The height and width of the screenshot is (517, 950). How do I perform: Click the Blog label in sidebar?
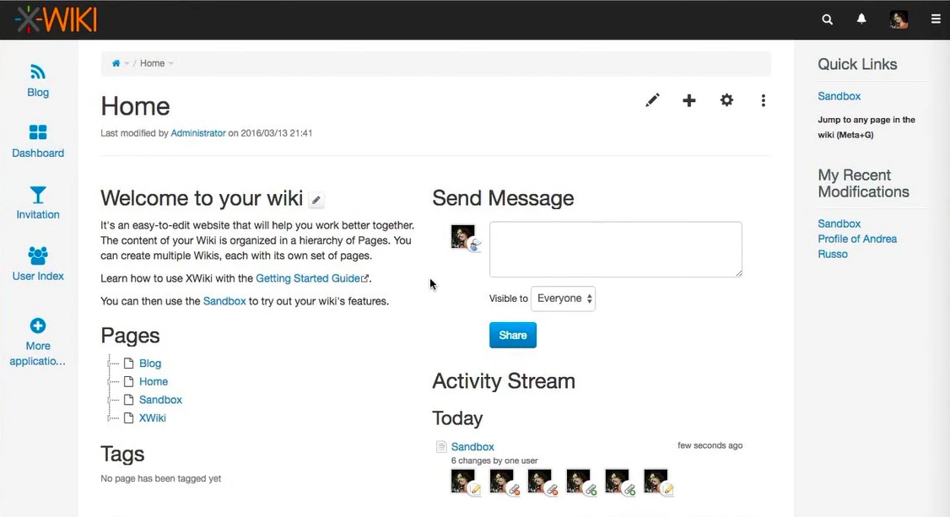38,93
